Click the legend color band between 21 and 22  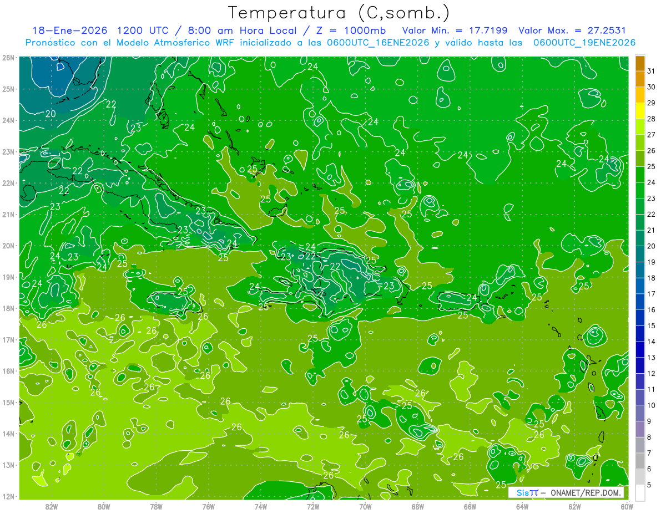click(640, 222)
